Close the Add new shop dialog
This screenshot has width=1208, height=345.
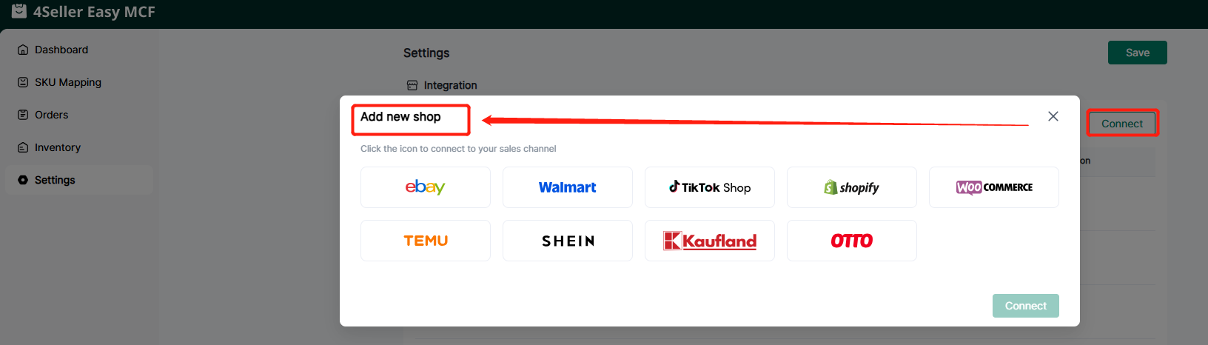(1053, 116)
